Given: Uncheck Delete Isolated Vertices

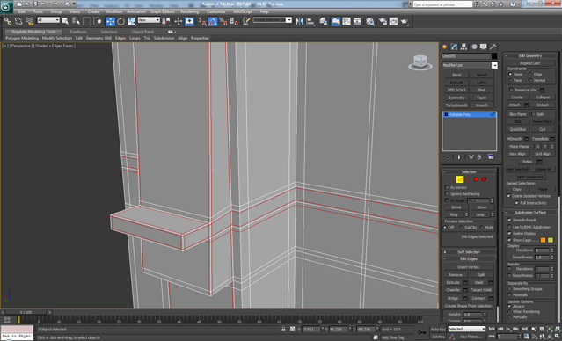Looking at the screenshot, I should [508, 196].
